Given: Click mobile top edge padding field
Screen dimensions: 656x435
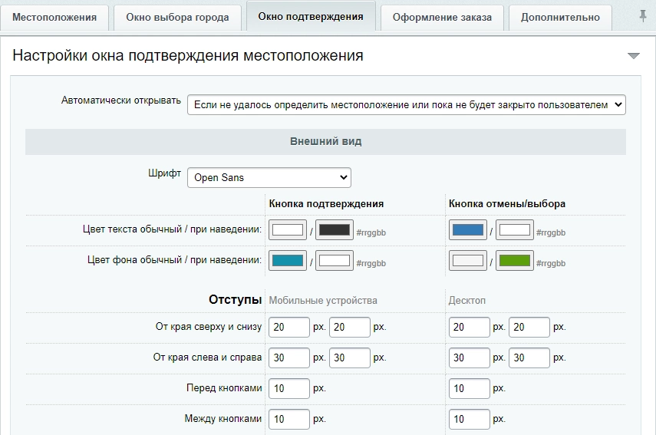Looking at the screenshot, I should point(288,327).
